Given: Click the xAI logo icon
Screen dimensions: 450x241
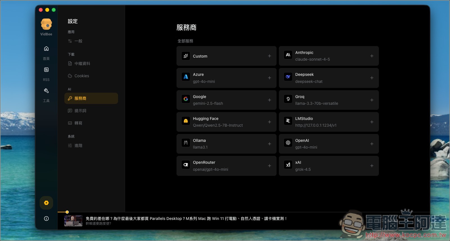Looking at the screenshot, I should point(288,165).
